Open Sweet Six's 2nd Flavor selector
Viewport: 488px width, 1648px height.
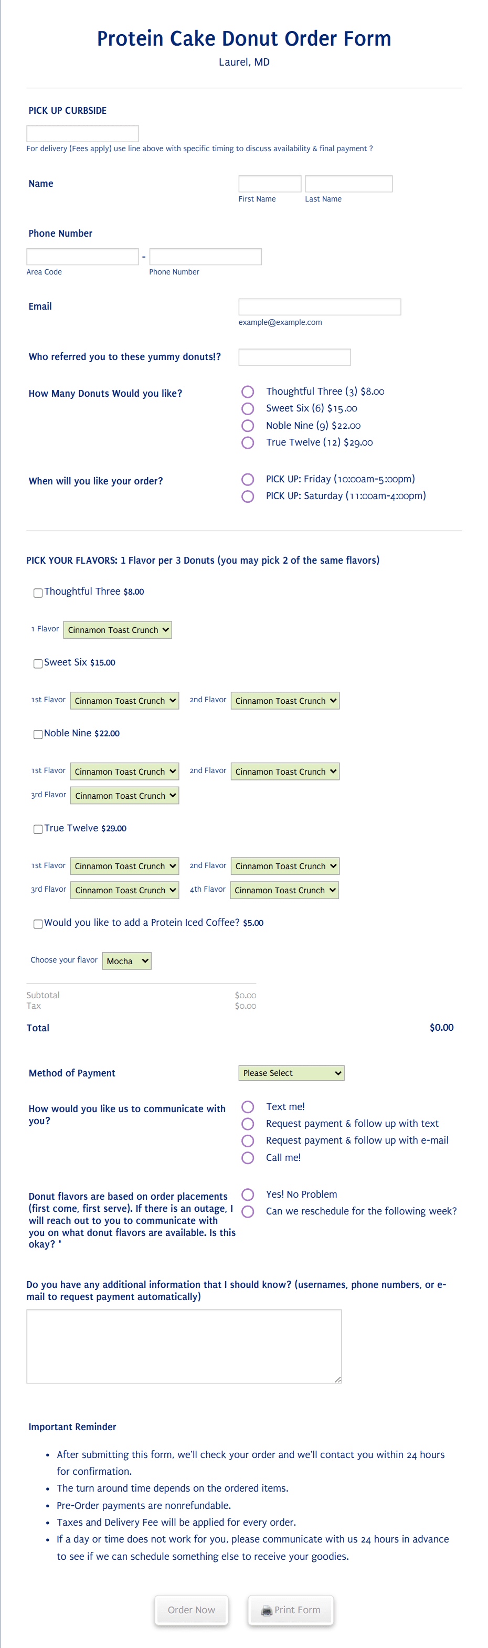pos(285,701)
